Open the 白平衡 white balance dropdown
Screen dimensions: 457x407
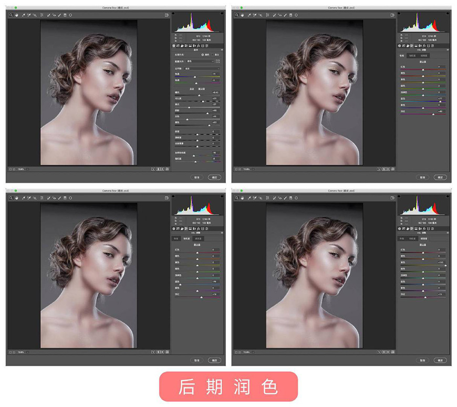pos(201,68)
